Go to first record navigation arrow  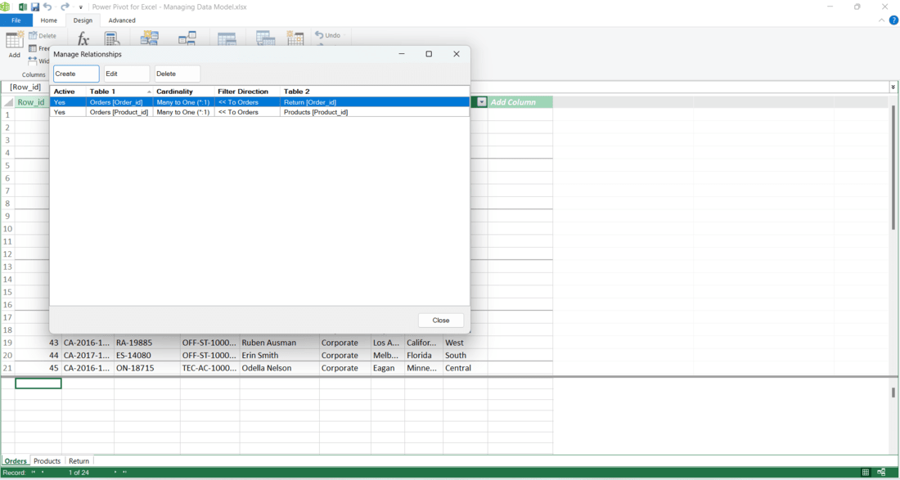[34, 473]
